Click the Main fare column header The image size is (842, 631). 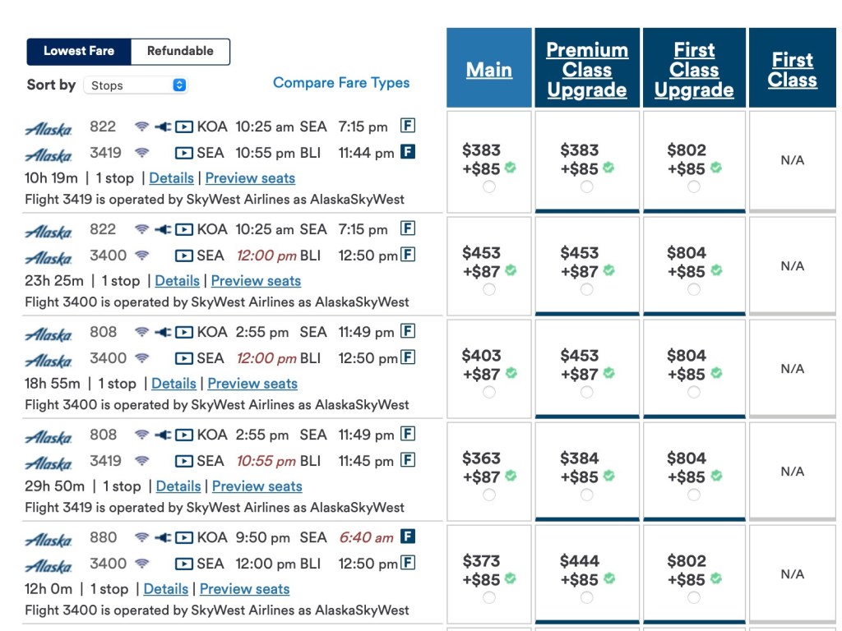[x=489, y=70]
